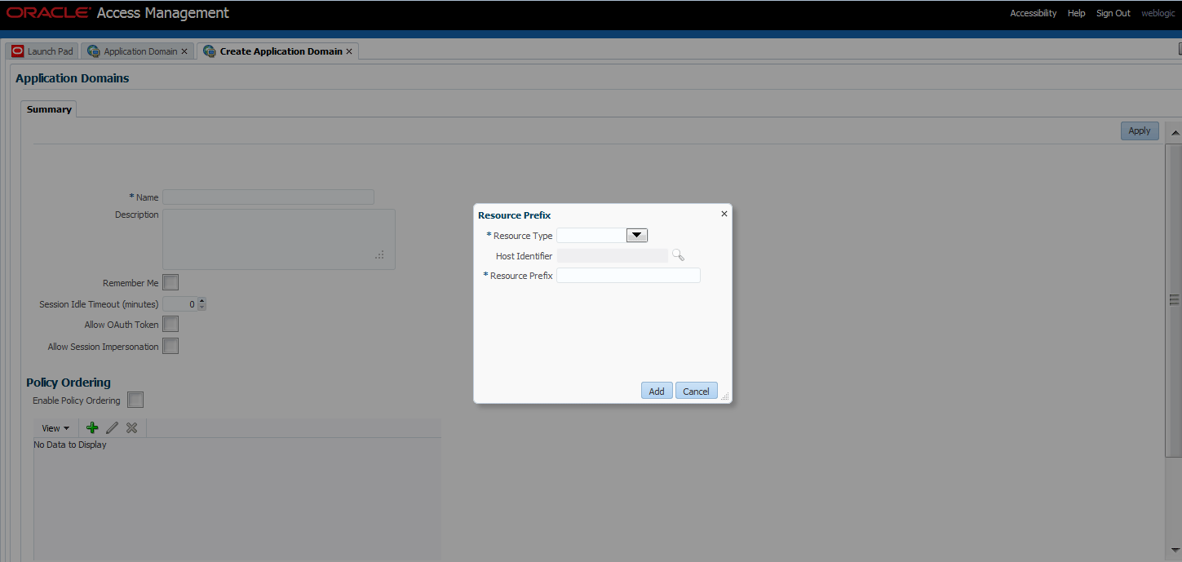Click the Application Domain tab icon

point(94,51)
